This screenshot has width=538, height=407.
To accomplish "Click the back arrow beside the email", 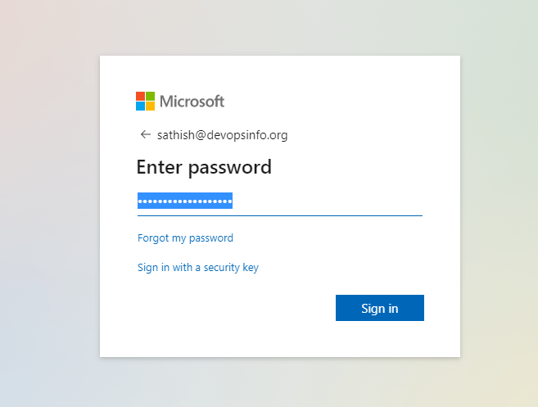I will (x=145, y=135).
